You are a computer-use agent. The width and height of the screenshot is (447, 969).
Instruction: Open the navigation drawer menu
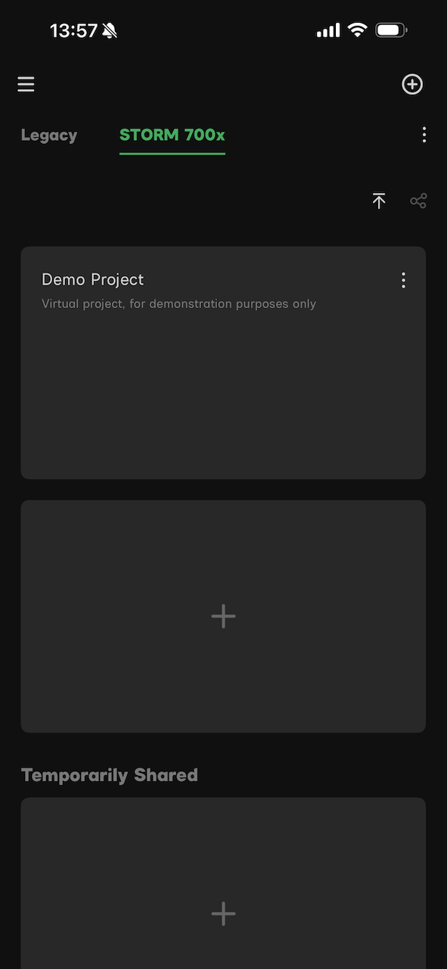[x=26, y=84]
